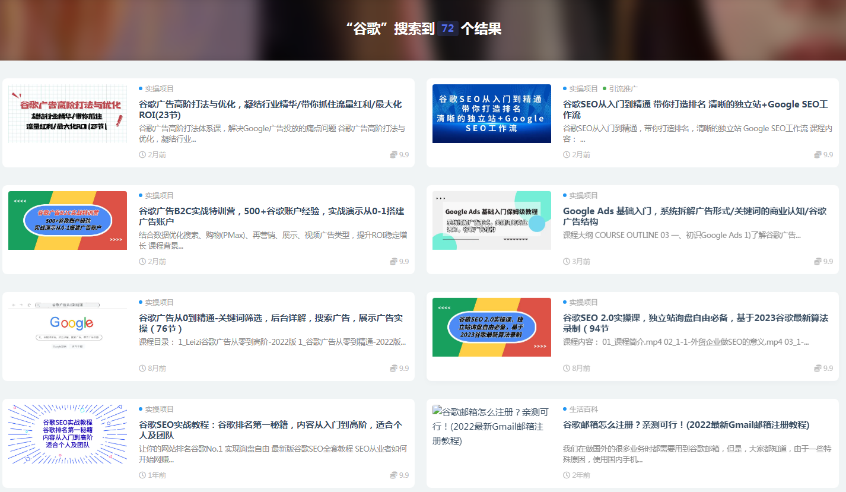Click the blue 谷歌SEO从入门到精通 thumbnail
Screen dimensions: 846x492
click(x=491, y=113)
